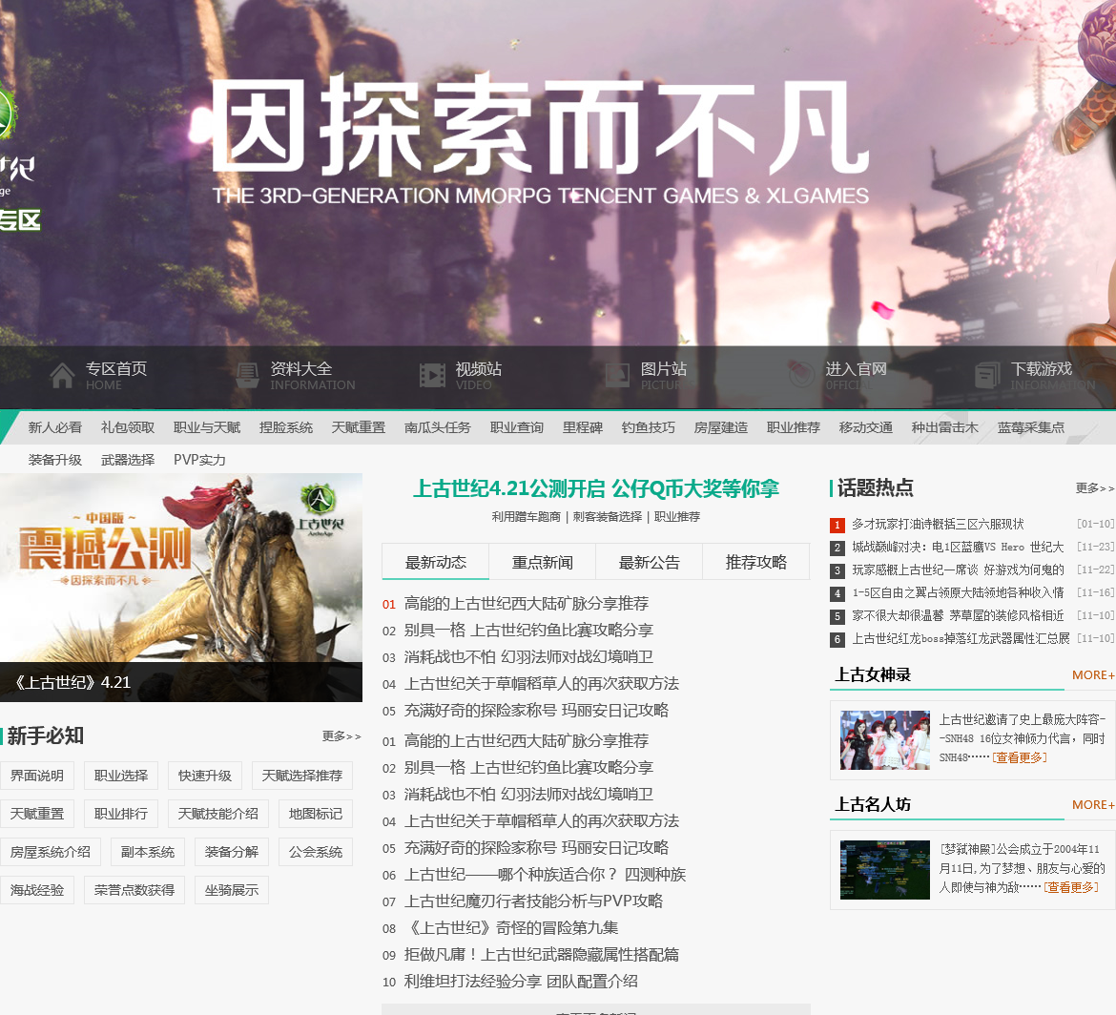Open 里程碑 link
Image resolution: width=1116 pixels, height=1015 pixels.
[582, 427]
